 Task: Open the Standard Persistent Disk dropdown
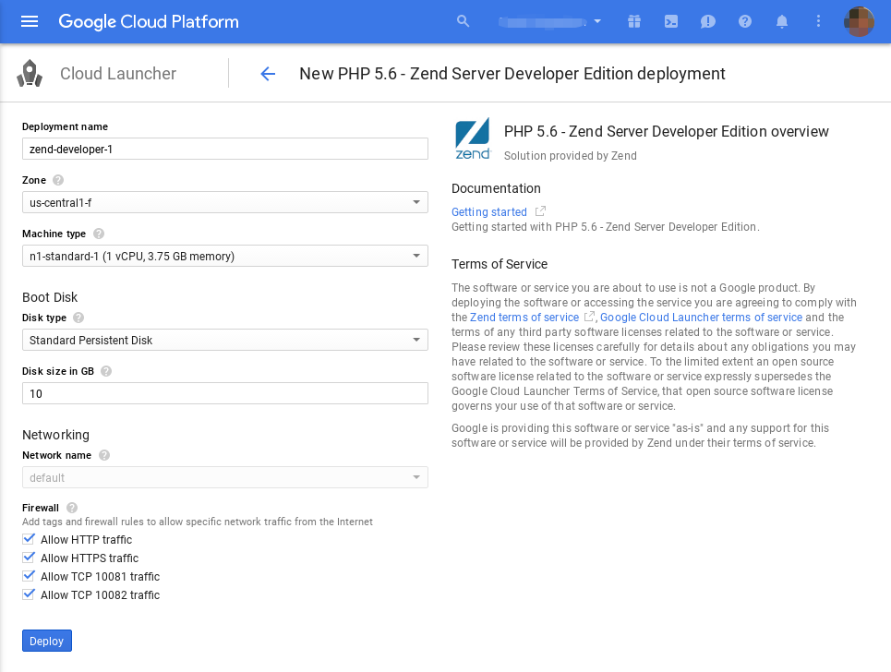click(x=225, y=340)
